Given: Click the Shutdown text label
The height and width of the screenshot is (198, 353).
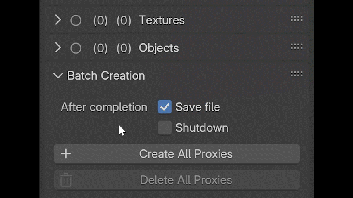Looking at the screenshot, I should (202, 128).
